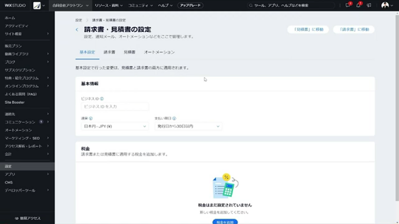
Task: Expand the ヘルプ menu
Action: pos(165,5)
